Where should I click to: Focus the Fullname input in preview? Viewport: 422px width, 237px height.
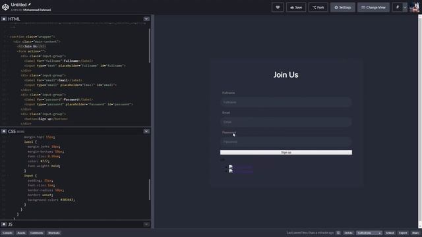point(286,102)
